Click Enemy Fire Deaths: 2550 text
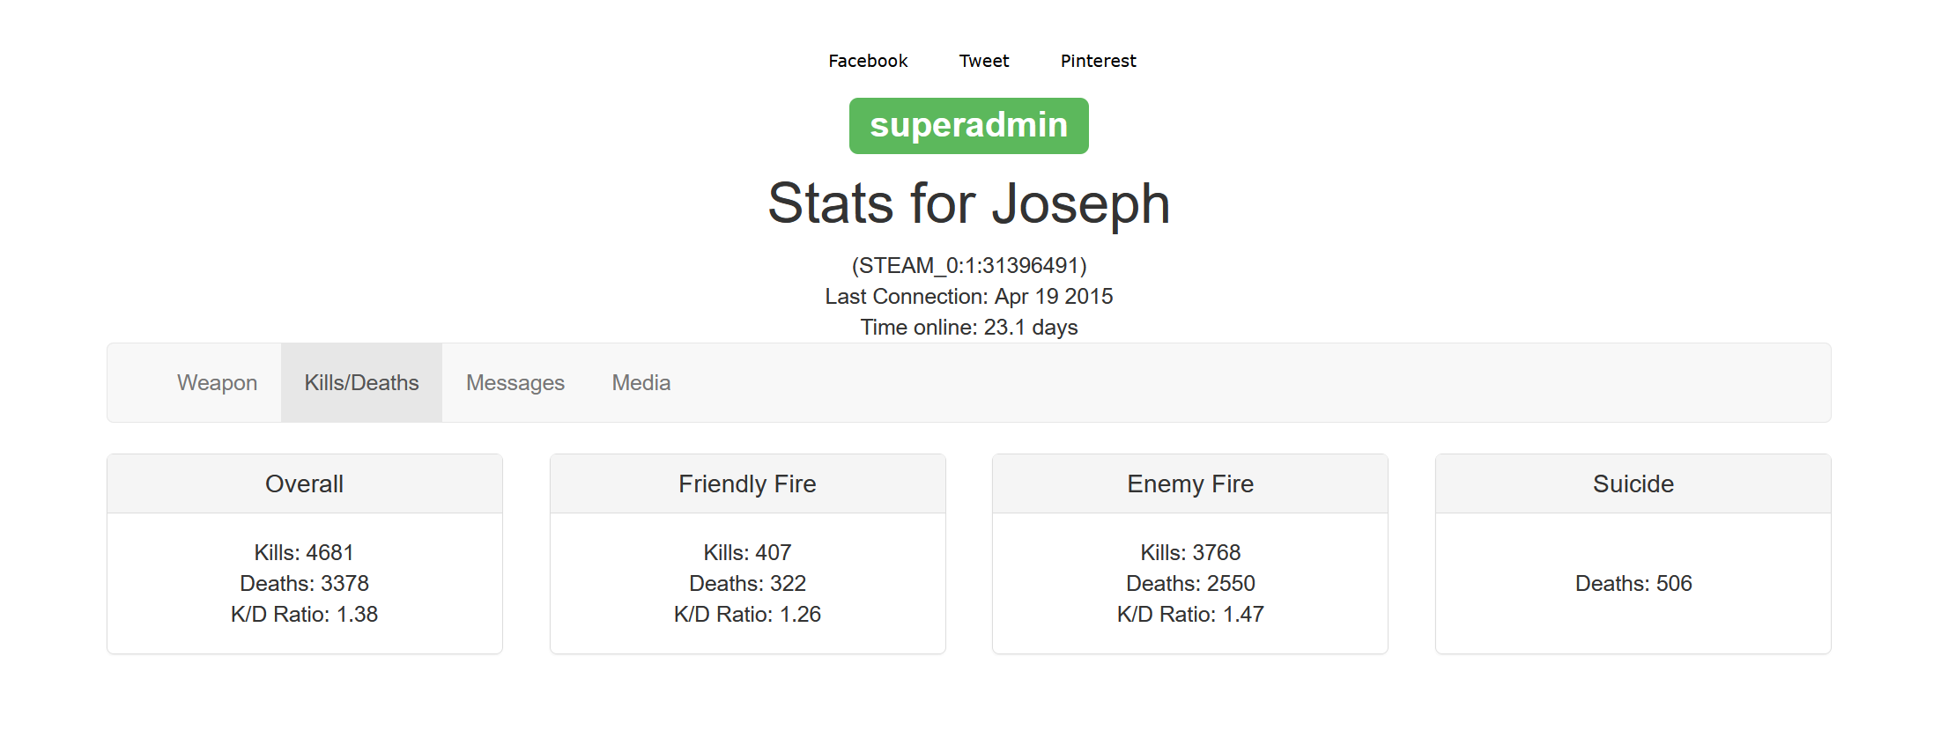 pyautogui.click(x=1189, y=584)
